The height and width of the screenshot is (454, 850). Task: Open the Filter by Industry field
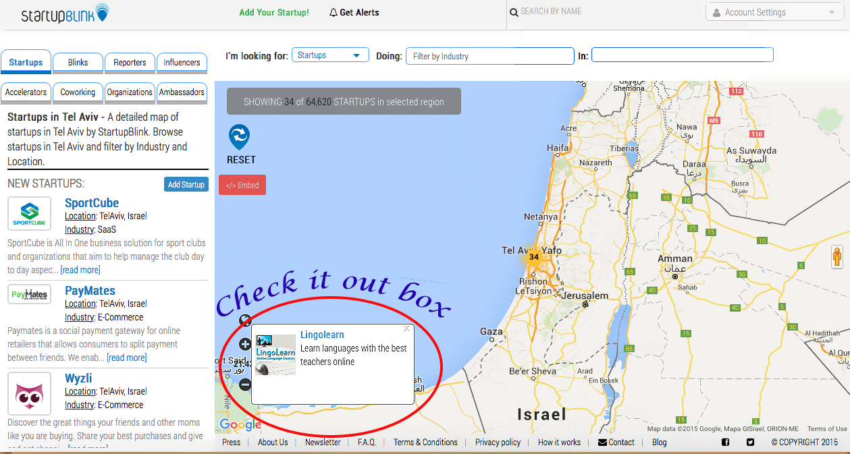(x=489, y=56)
